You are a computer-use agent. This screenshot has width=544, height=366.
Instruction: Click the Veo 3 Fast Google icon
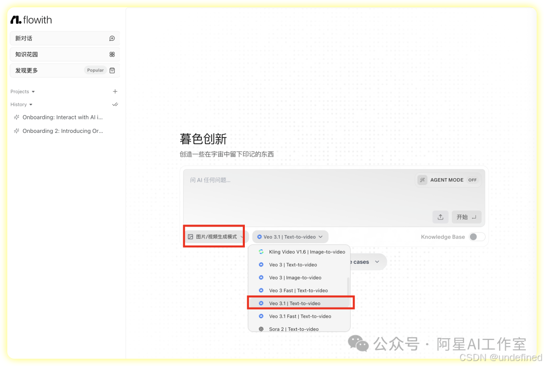261,290
